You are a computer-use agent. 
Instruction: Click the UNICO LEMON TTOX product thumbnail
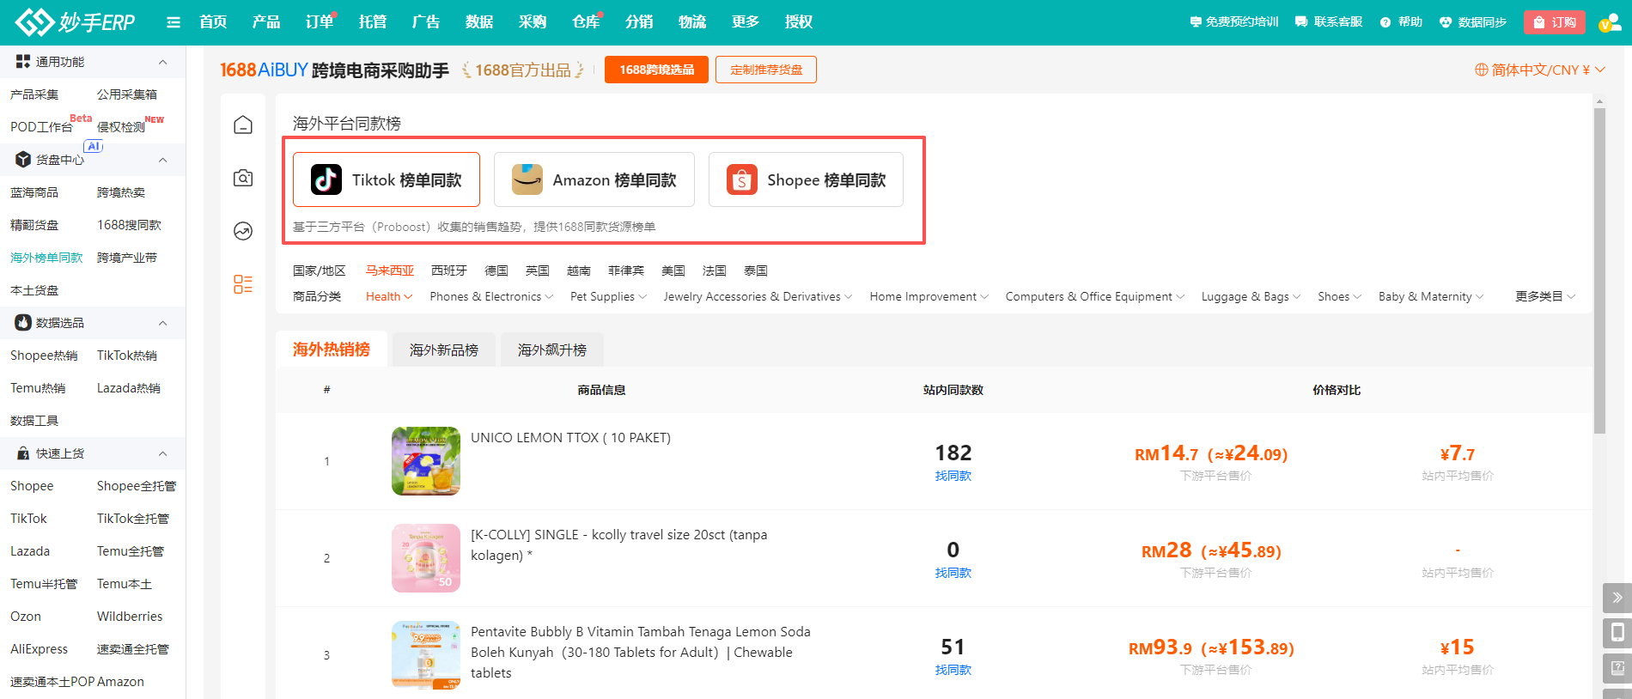[426, 461]
